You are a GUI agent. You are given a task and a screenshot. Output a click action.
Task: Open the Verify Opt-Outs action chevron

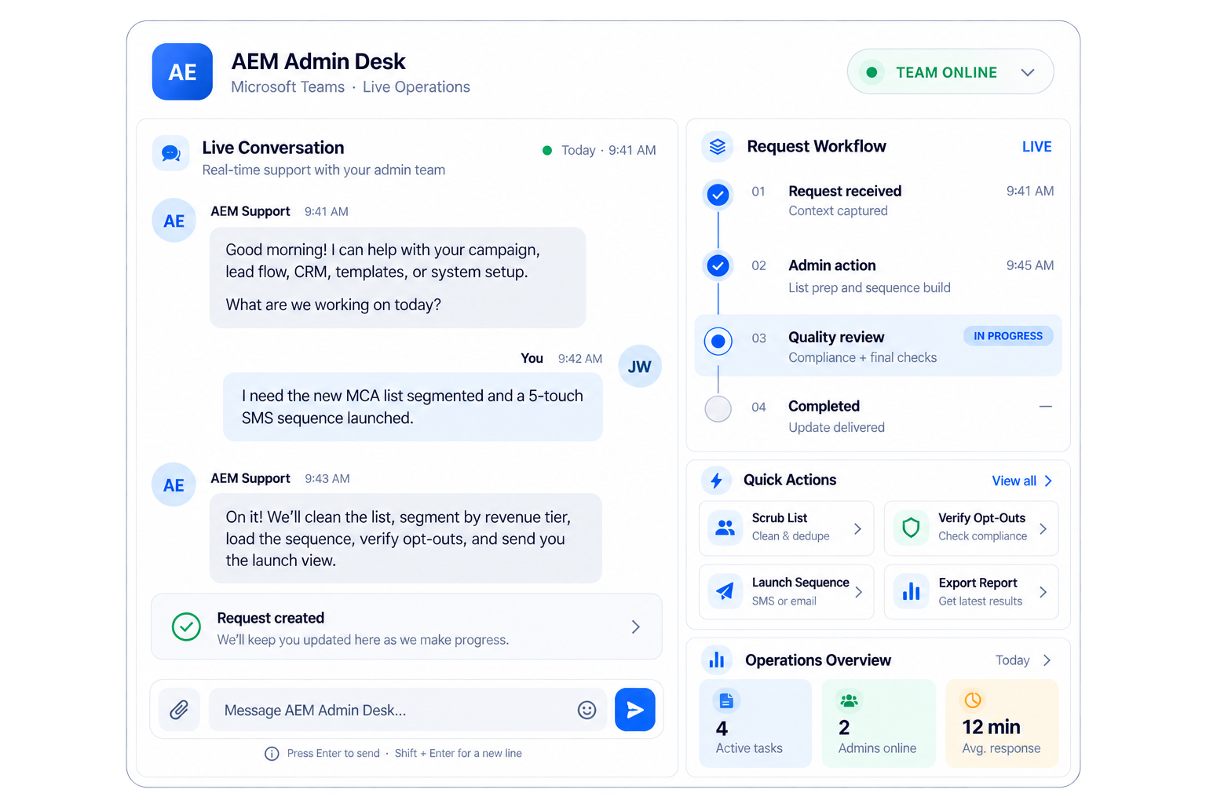tap(1043, 529)
